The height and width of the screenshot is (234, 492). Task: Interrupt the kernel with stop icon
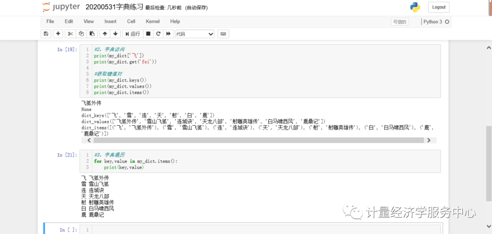149,34
